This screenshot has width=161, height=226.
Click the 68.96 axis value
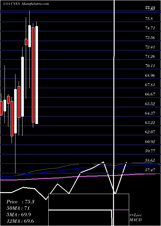pos(150,75)
